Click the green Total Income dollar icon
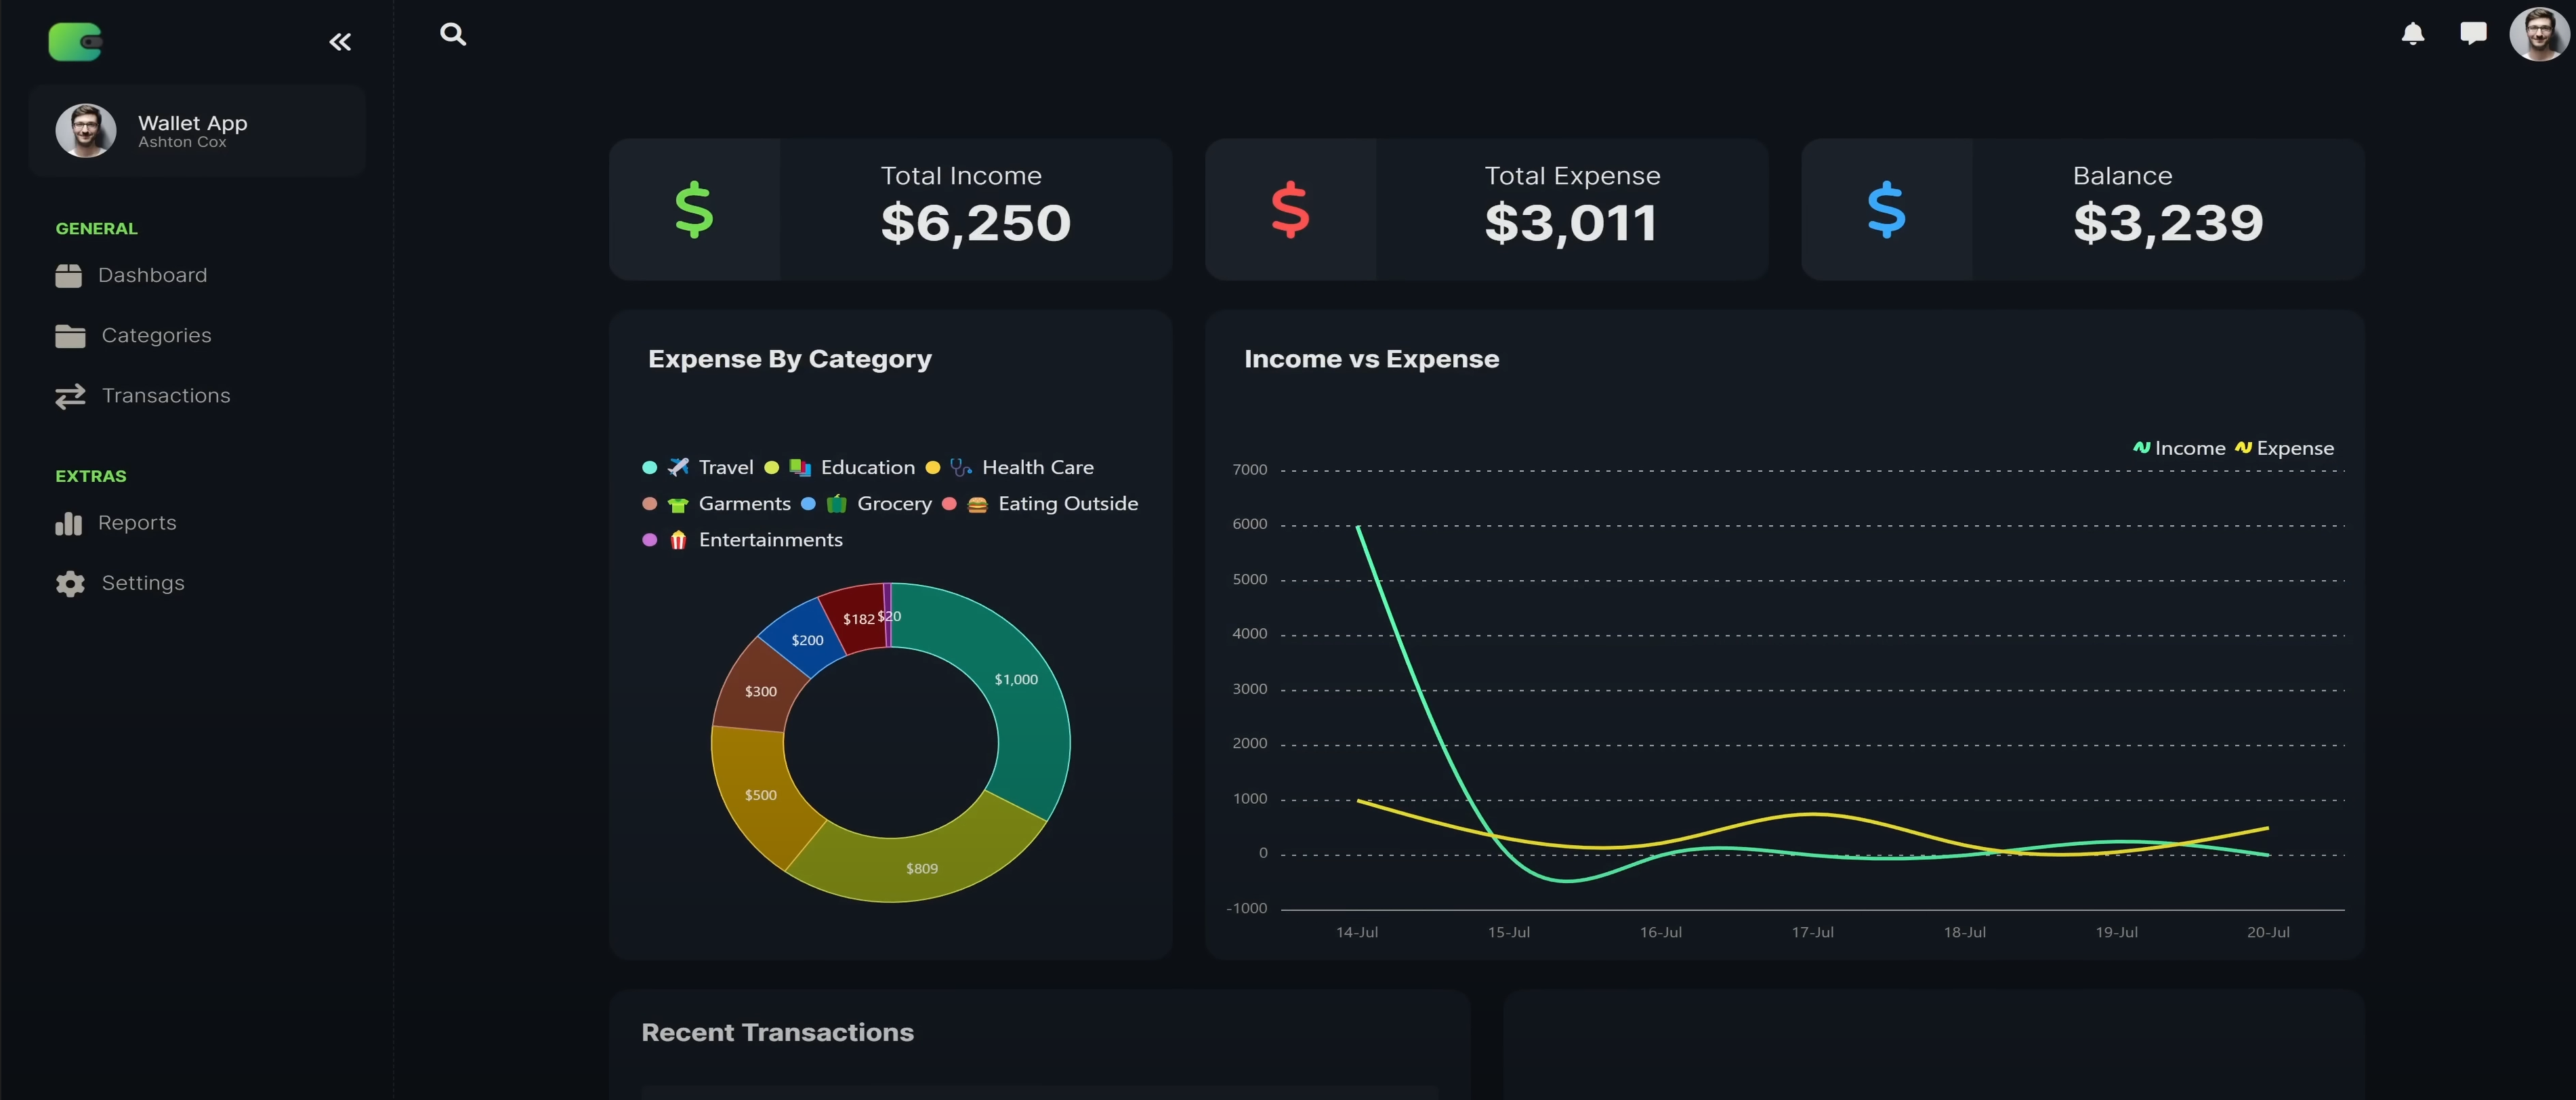The height and width of the screenshot is (1100, 2576). click(694, 210)
